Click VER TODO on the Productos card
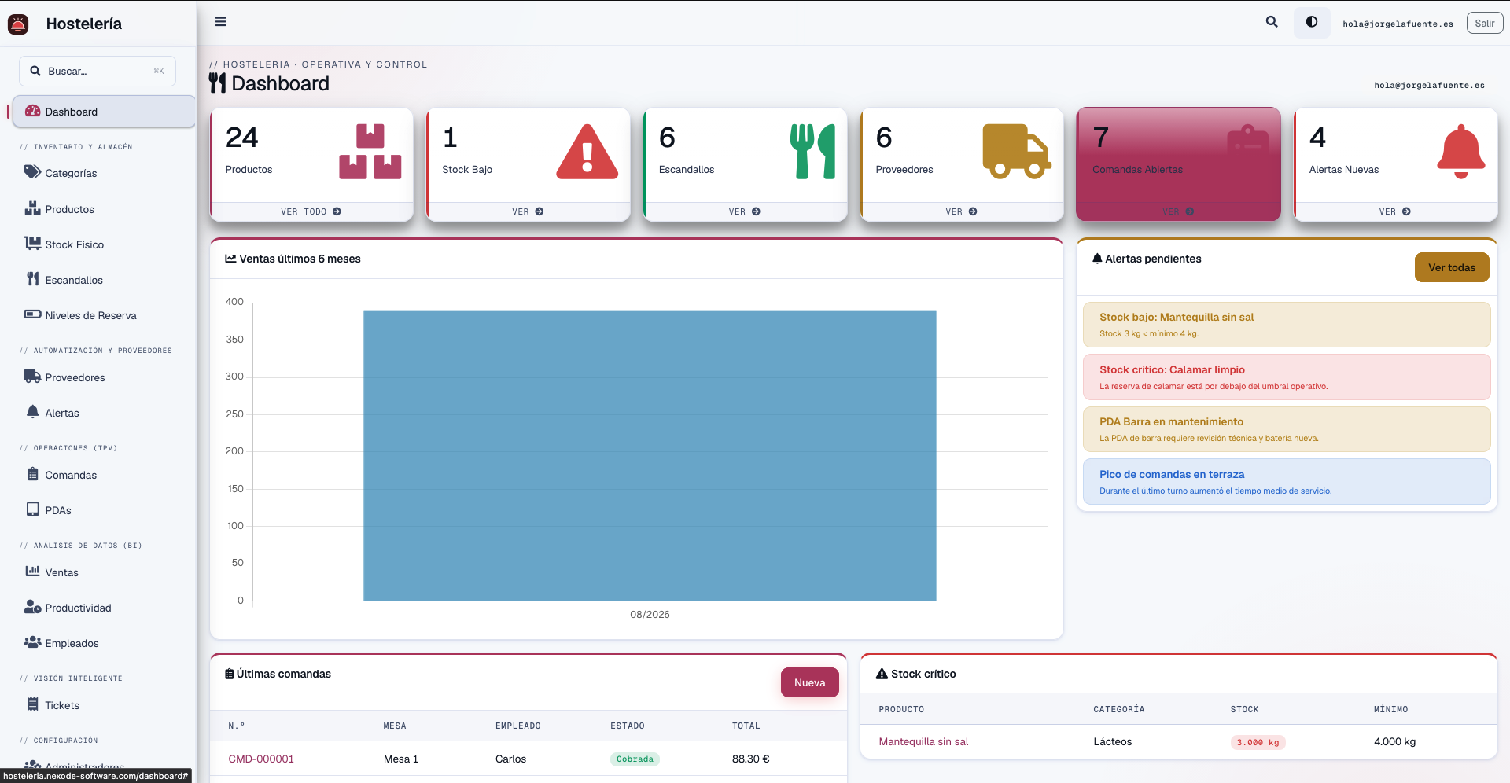1510x783 pixels. click(x=311, y=211)
